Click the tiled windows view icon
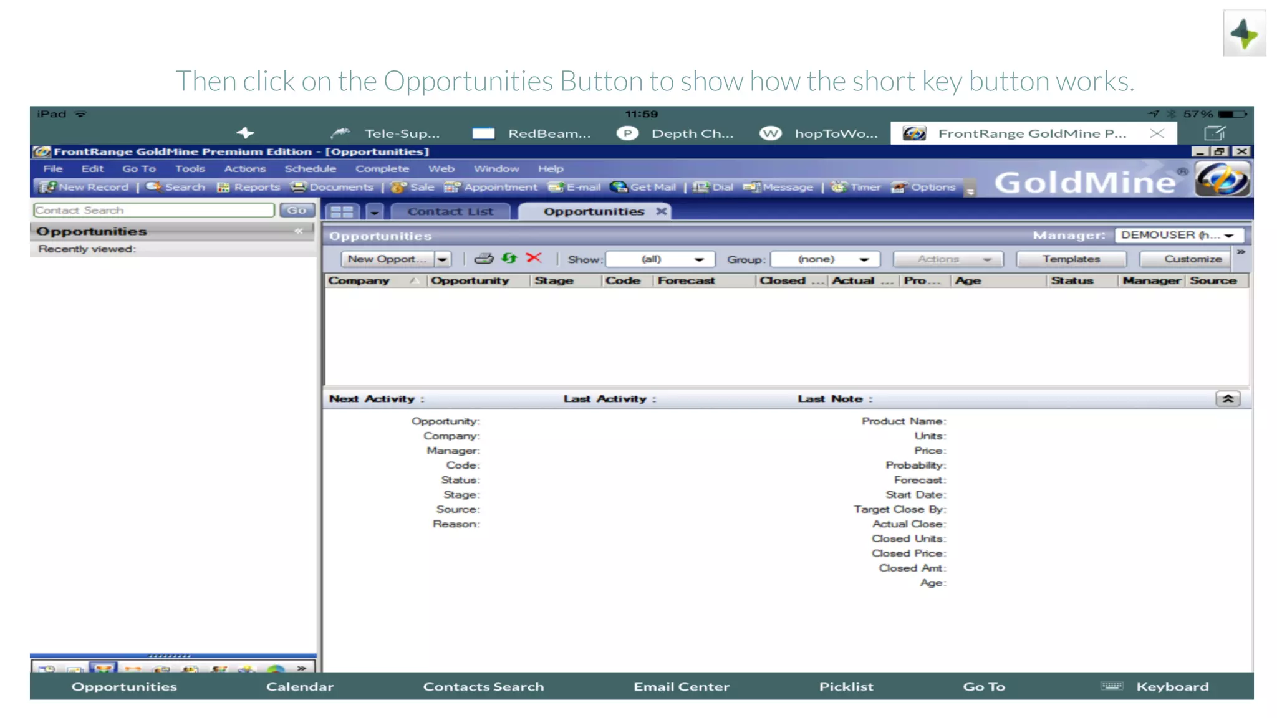1277x718 pixels. (x=342, y=212)
